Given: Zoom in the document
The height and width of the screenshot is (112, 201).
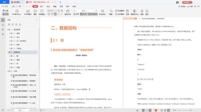Looking at the screenshot, I should [62, 11].
